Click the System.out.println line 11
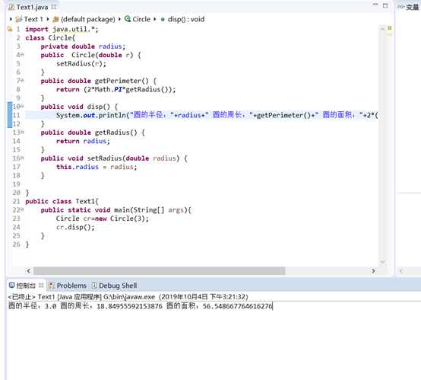This screenshot has width=421, height=380. coord(217,115)
